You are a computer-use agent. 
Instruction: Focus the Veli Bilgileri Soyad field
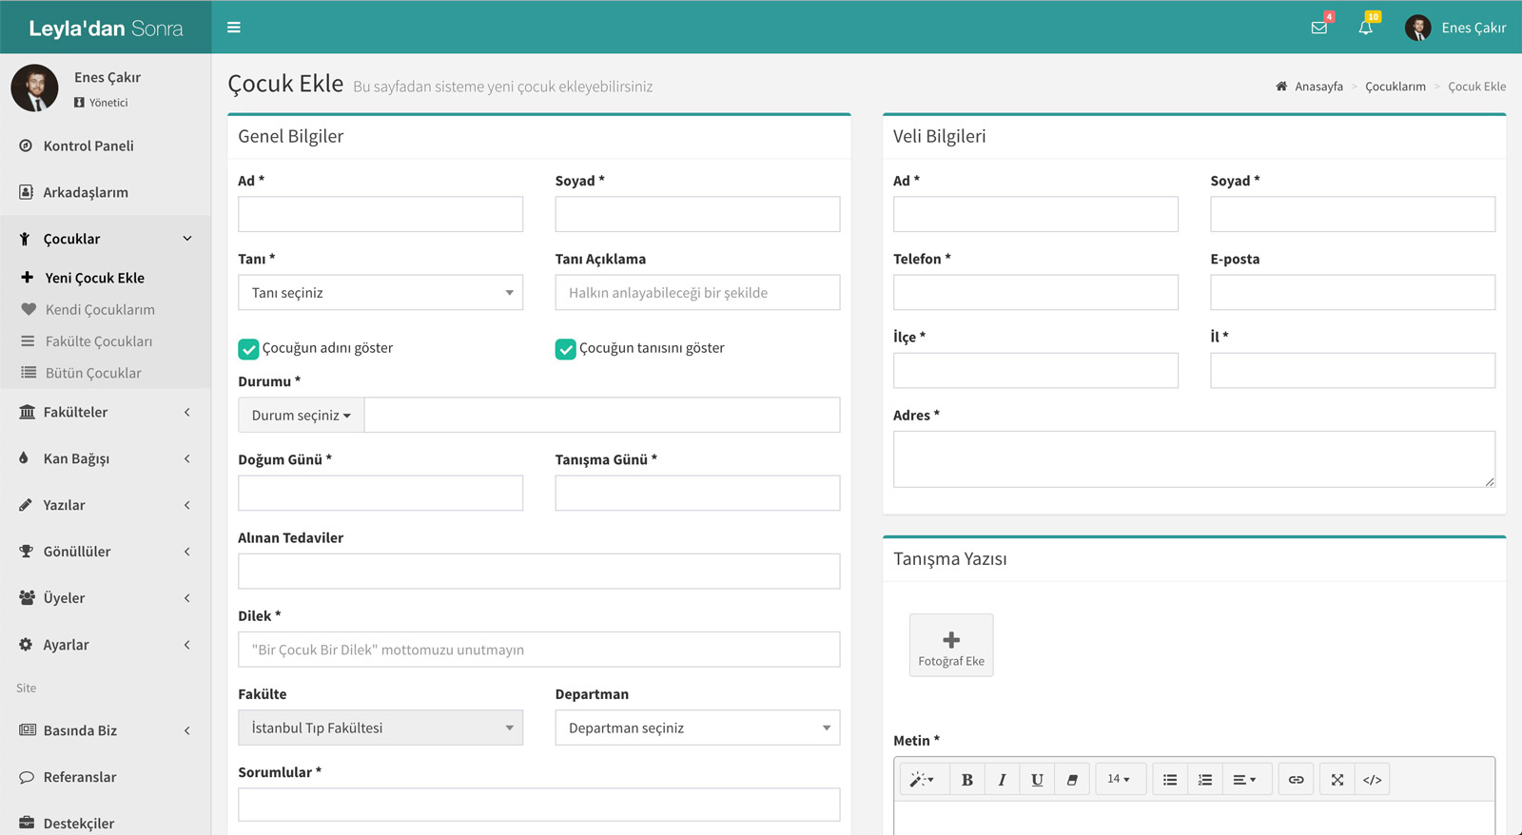pos(1353,214)
